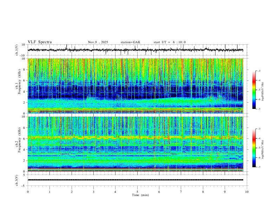Click the ch.3 flat signal trace
This screenshot has width=278, height=215.
point(135,180)
